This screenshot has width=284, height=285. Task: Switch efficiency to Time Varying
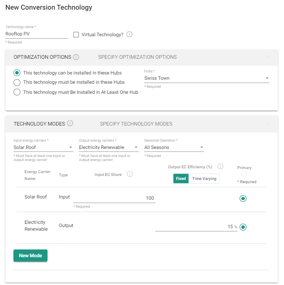click(x=204, y=179)
